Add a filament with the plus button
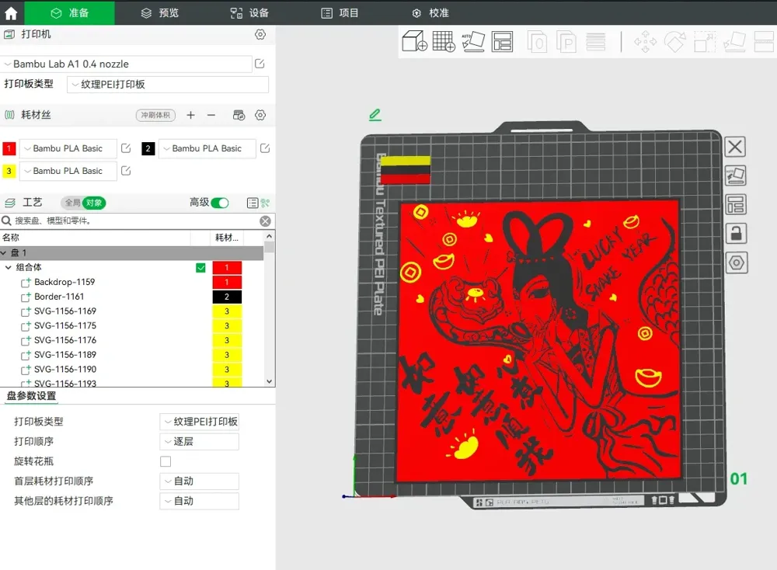Screen dimensions: 777x570 click(191, 115)
